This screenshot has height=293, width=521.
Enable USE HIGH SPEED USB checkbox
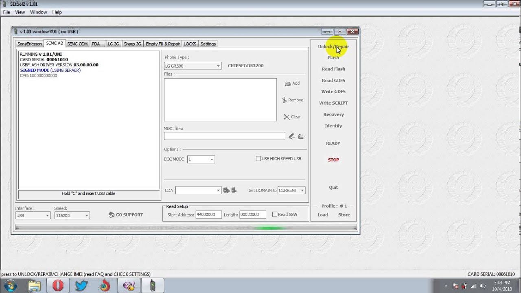(x=258, y=159)
